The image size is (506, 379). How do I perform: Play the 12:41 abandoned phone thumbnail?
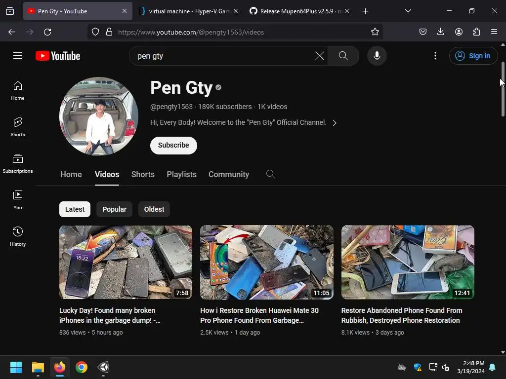coord(408,262)
